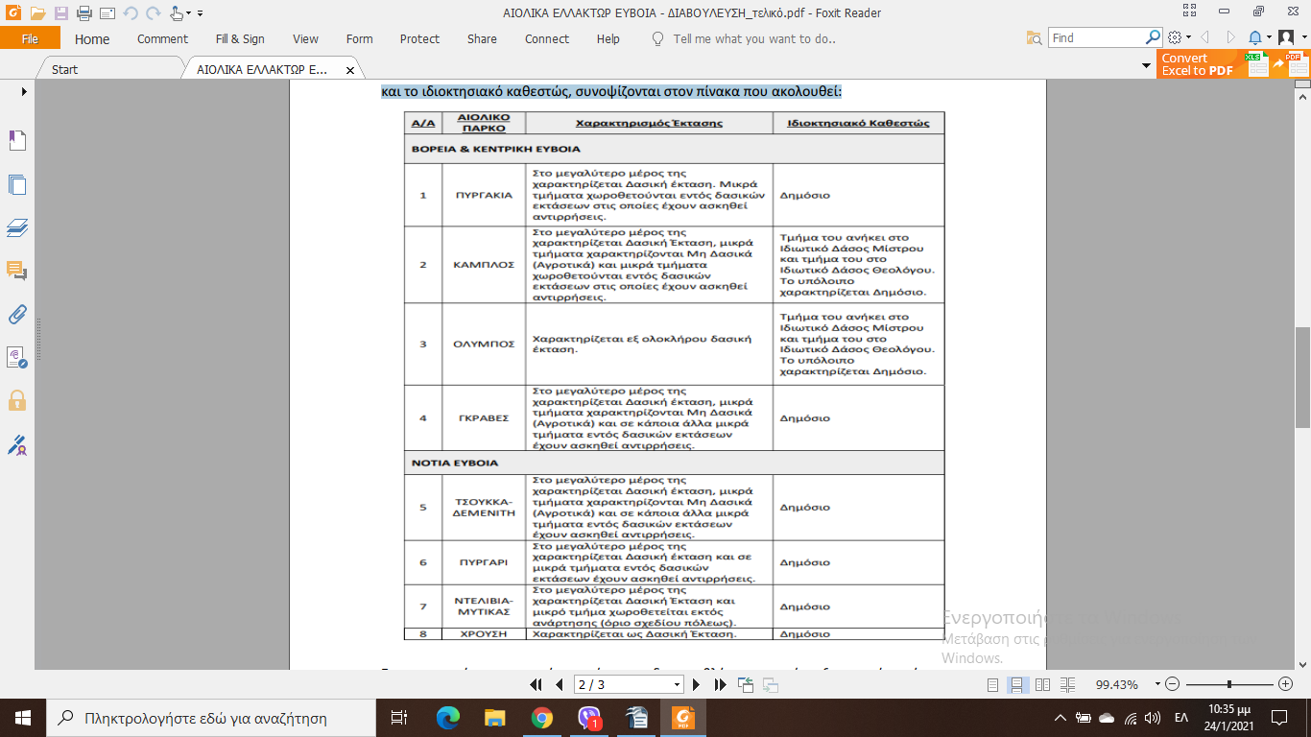Open the Security lock panel icon
1311x737 pixels.
[x=17, y=399]
